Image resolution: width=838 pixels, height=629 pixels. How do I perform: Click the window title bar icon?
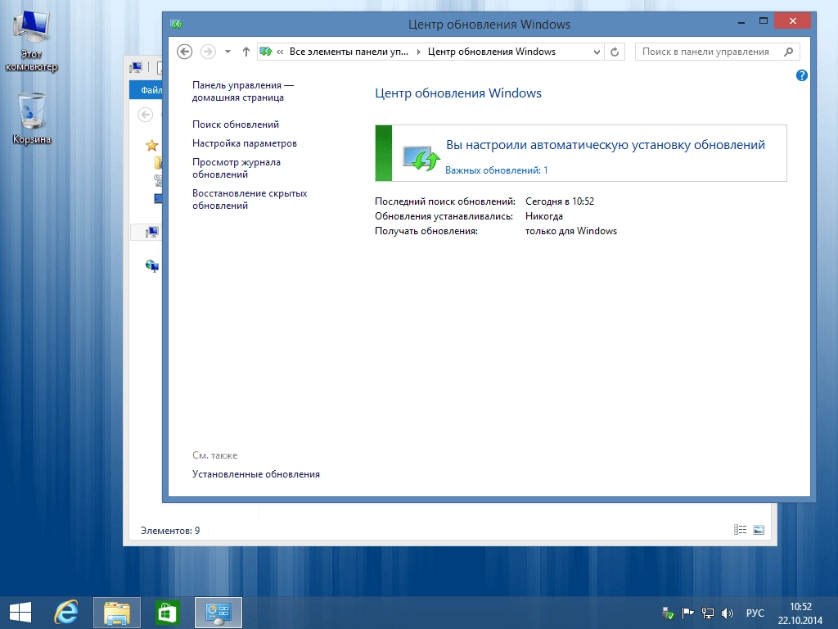pos(177,24)
